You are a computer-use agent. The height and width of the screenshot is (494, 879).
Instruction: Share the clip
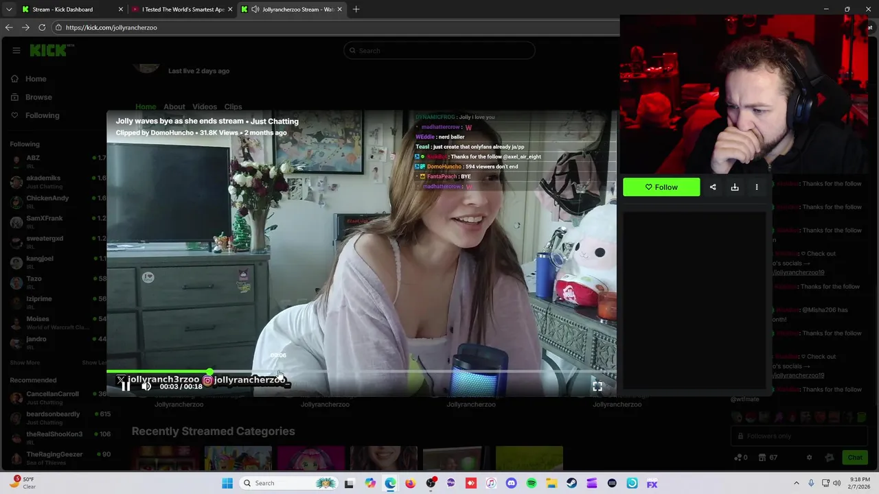713,187
